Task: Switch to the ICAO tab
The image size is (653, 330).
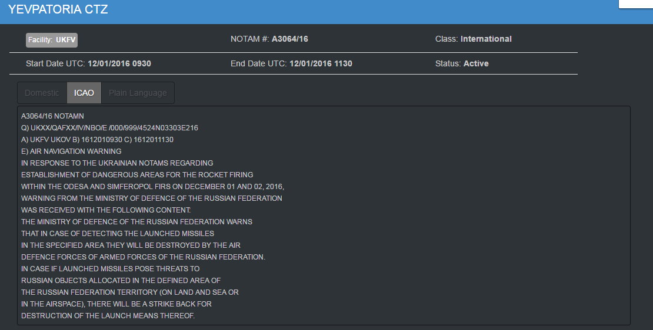Action: click(84, 93)
